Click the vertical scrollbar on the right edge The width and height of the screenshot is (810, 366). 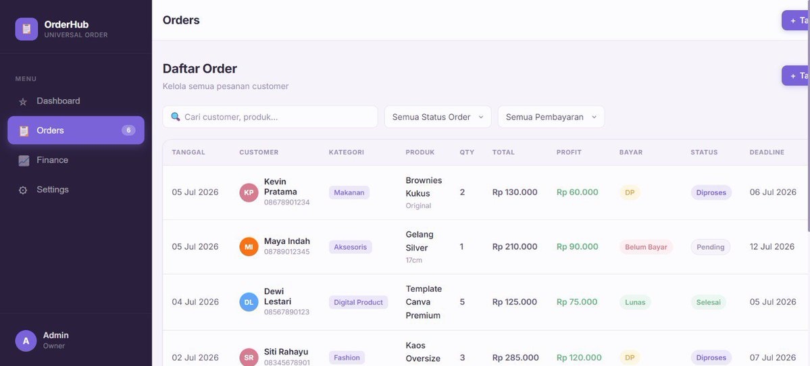[x=809, y=116]
